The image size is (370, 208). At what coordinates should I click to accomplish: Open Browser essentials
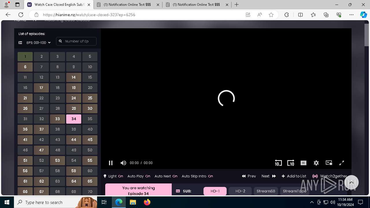pyautogui.click(x=339, y=15)
